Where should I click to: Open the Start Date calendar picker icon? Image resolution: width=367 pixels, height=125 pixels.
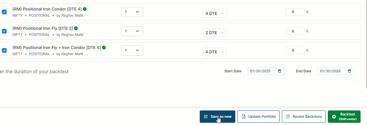[x=280, y=71]
